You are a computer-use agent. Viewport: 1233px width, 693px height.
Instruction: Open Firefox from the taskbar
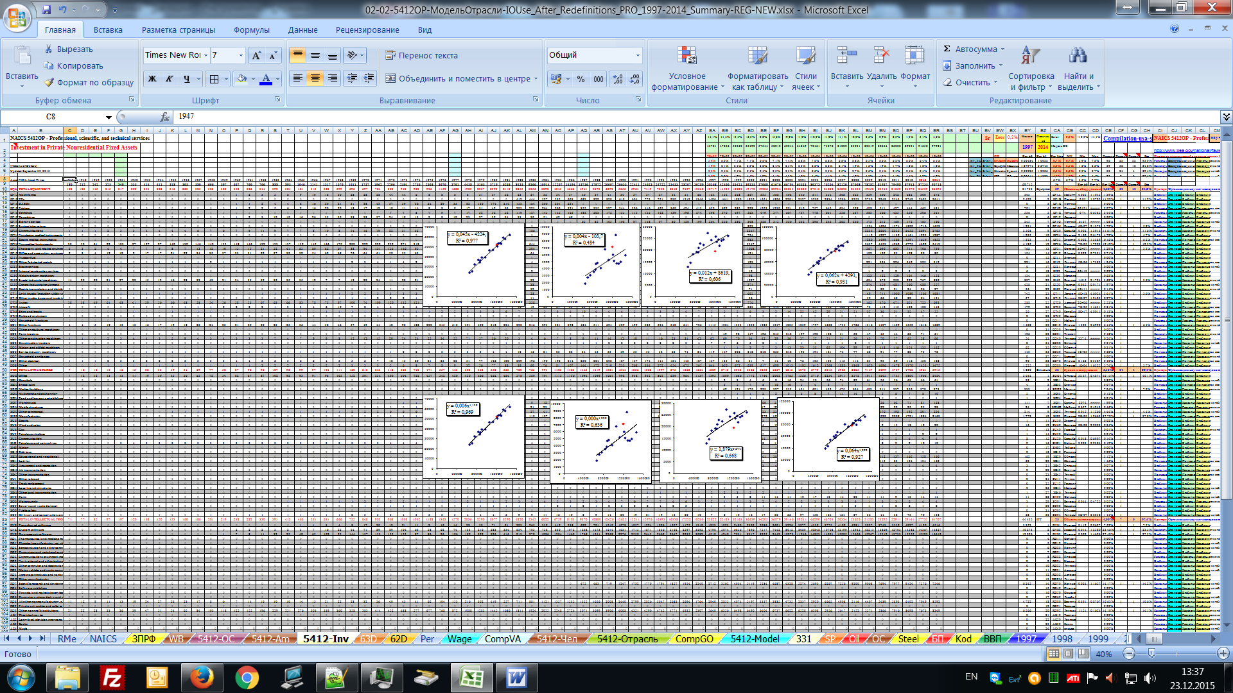(202, 677)
